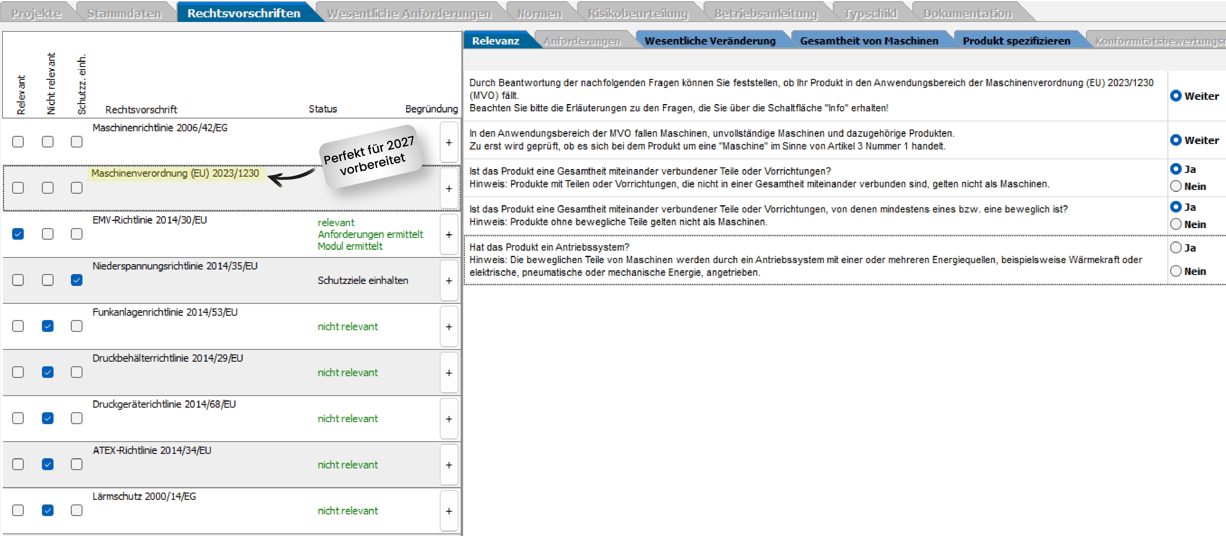Switch to Risikobeurteilung tab
1226x536 pixels.
tap(638, 13)
